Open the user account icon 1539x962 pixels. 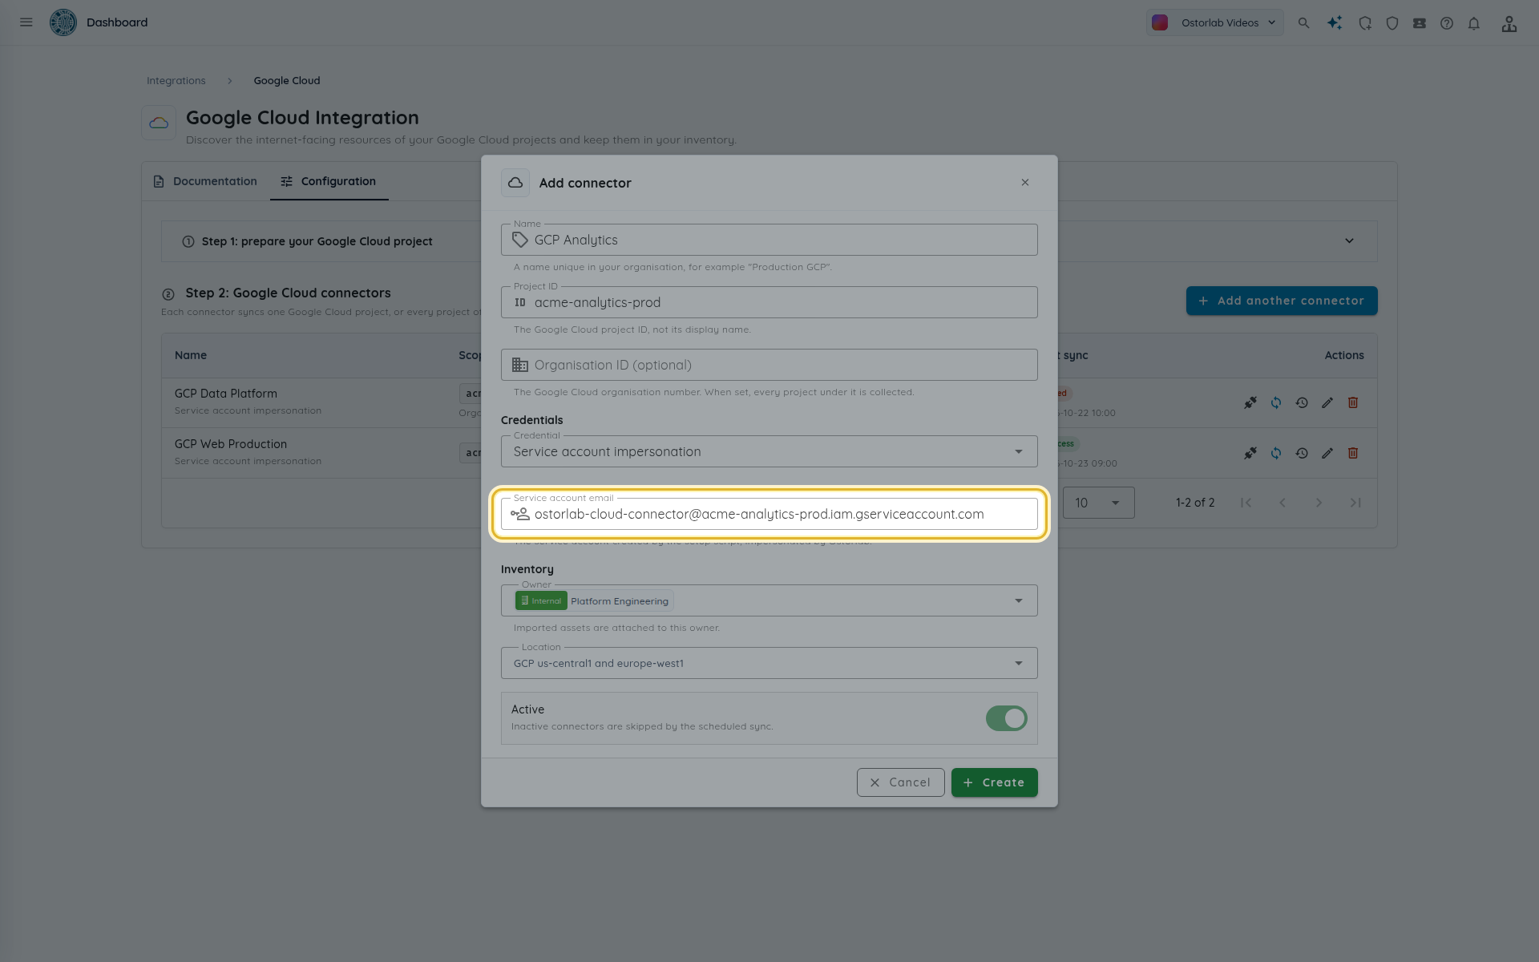coord(1509,23)
